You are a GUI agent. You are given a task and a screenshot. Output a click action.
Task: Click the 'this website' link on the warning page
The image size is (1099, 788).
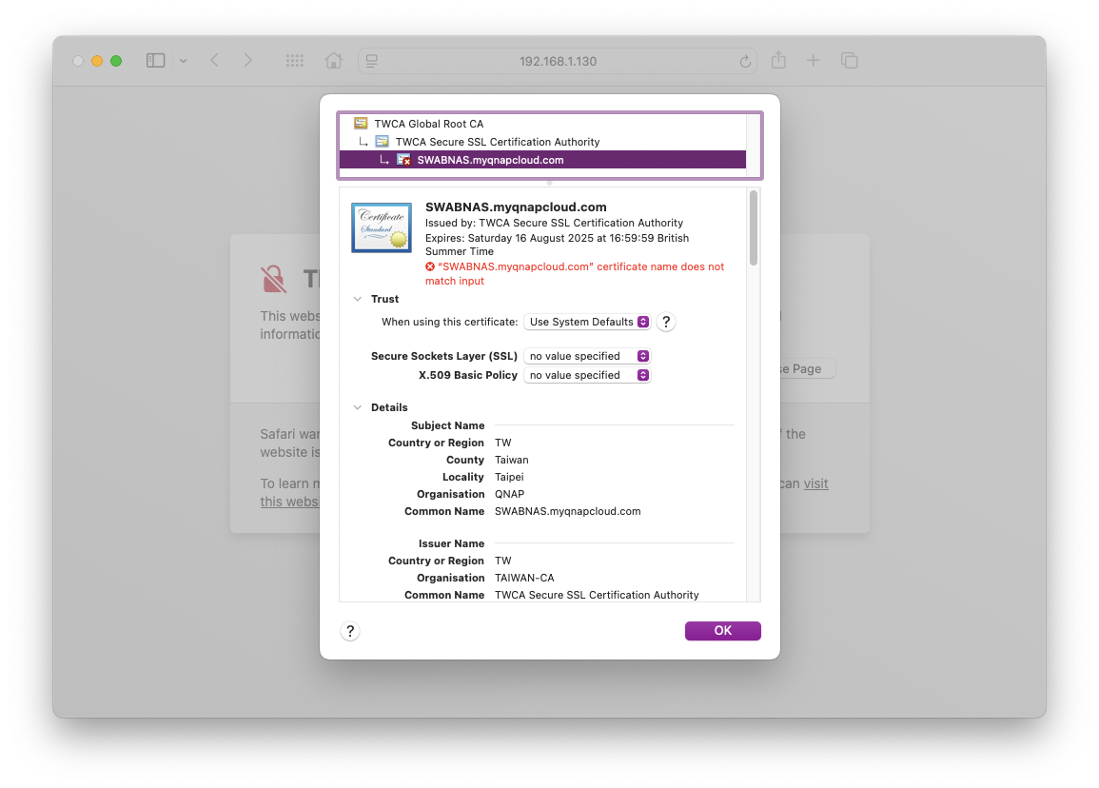coord(289,502)
